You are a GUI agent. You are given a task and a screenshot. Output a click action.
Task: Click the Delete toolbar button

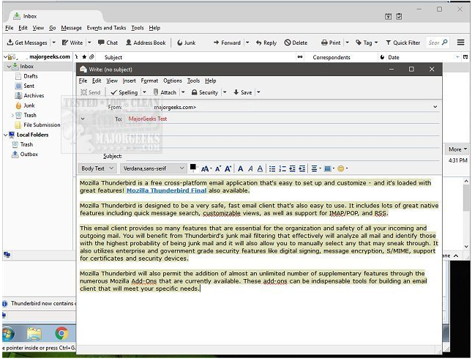coord(296,42)
